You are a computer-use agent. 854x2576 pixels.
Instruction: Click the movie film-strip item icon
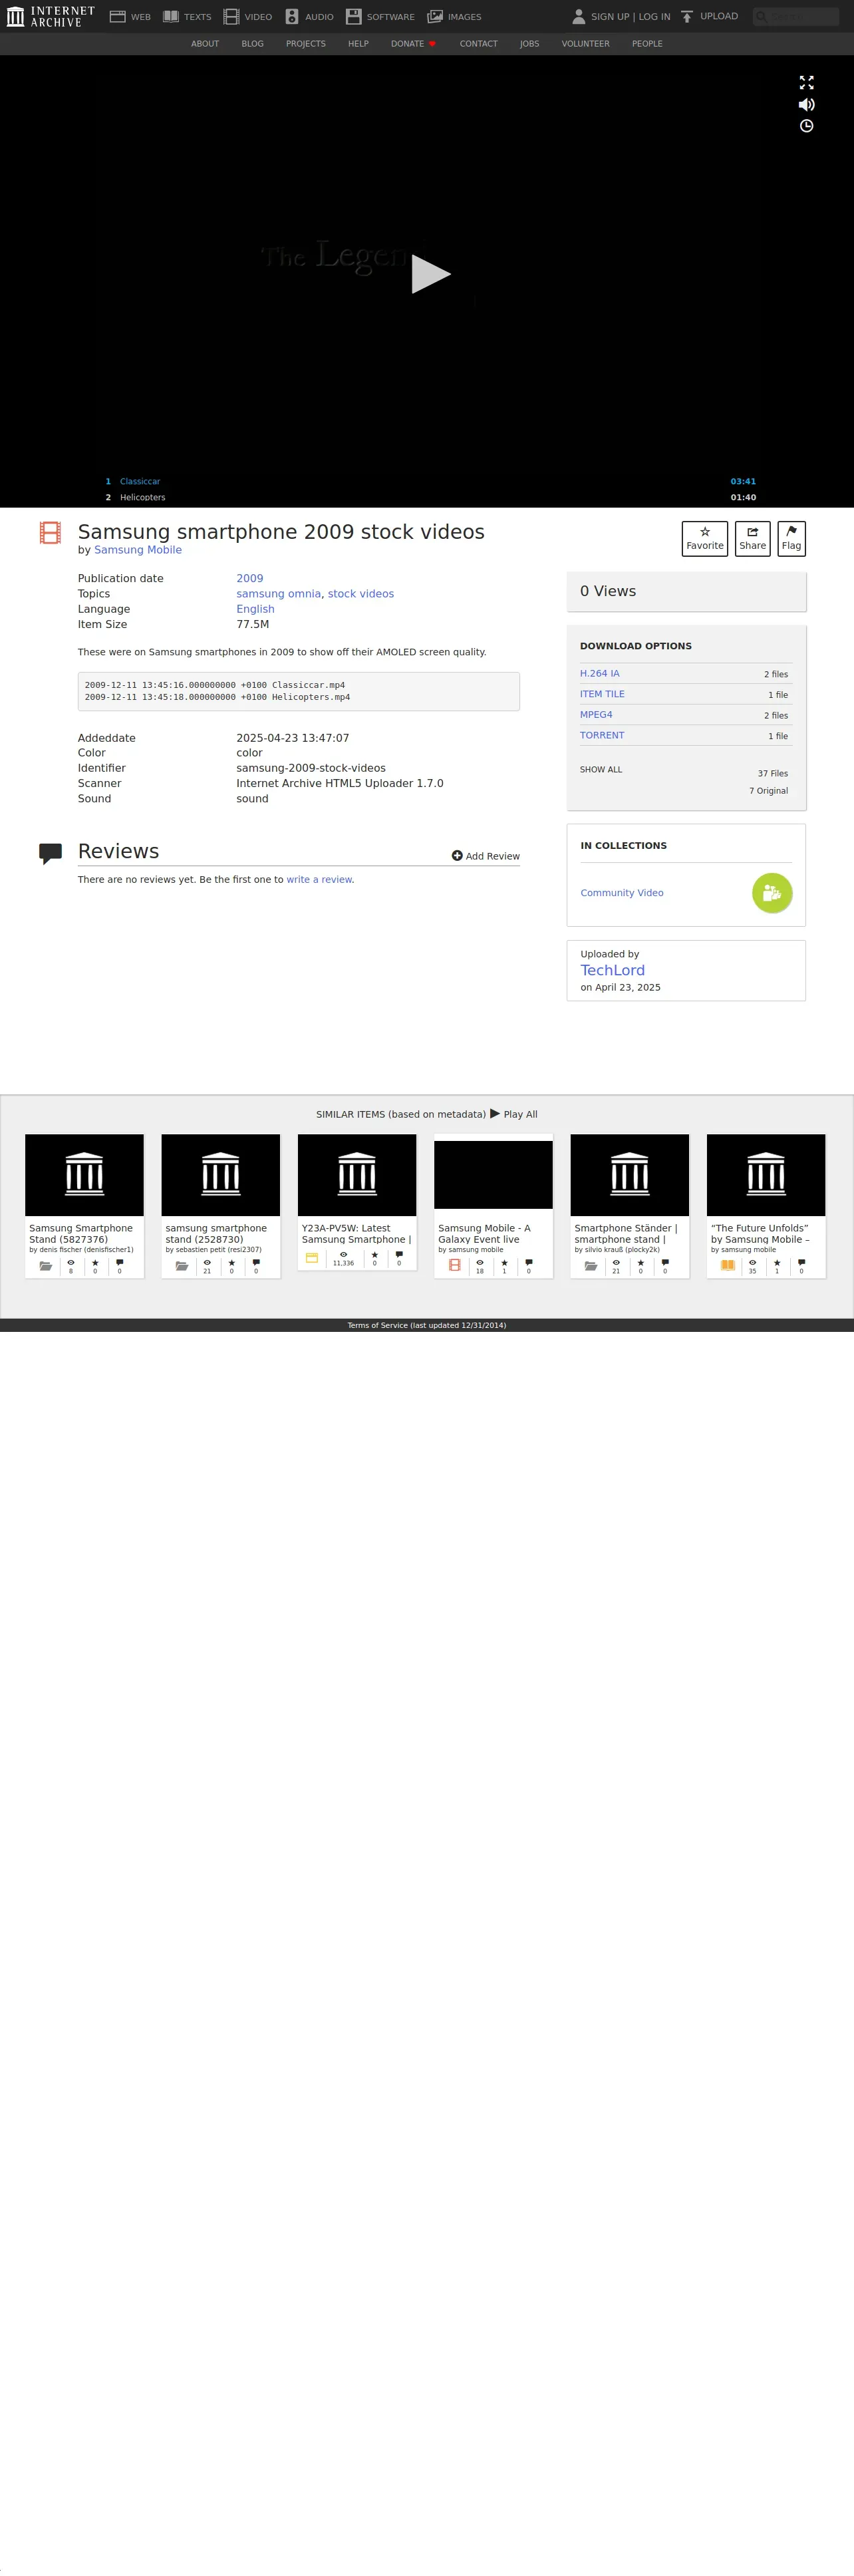point(50,532)
